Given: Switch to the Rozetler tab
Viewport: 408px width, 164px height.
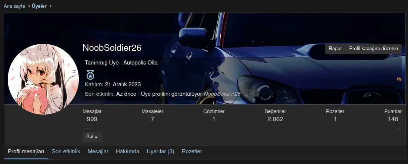Looking at the screenshot, I should click(192, 151).
